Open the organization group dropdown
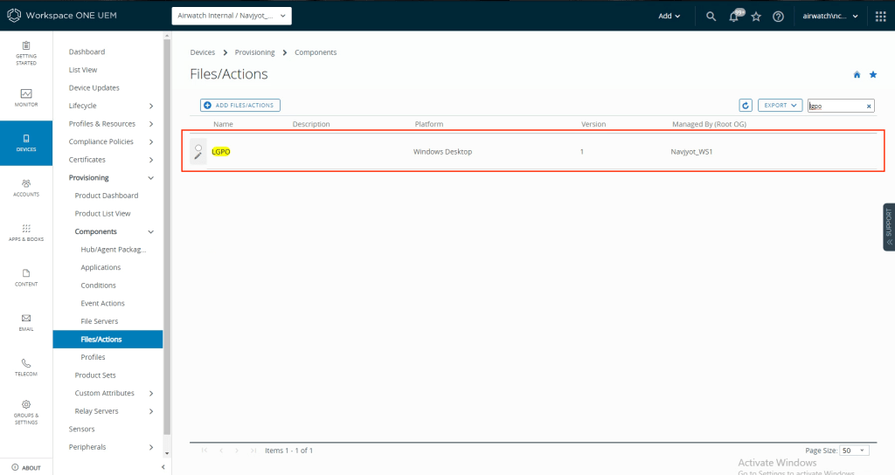 point(232,17)
